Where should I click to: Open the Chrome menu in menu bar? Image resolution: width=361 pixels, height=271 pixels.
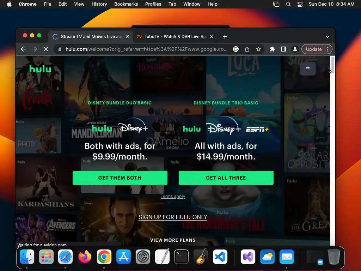click(x=27, y=4)
